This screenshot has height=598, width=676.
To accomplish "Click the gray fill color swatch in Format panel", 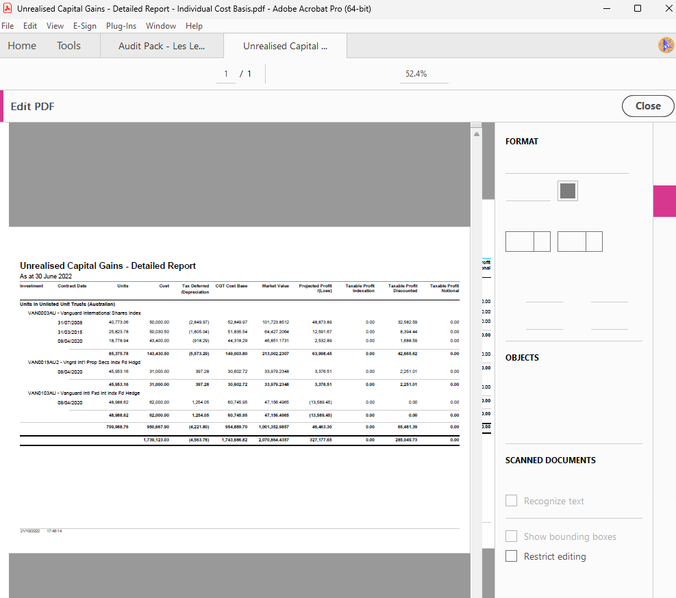I will tap(568, 190).
